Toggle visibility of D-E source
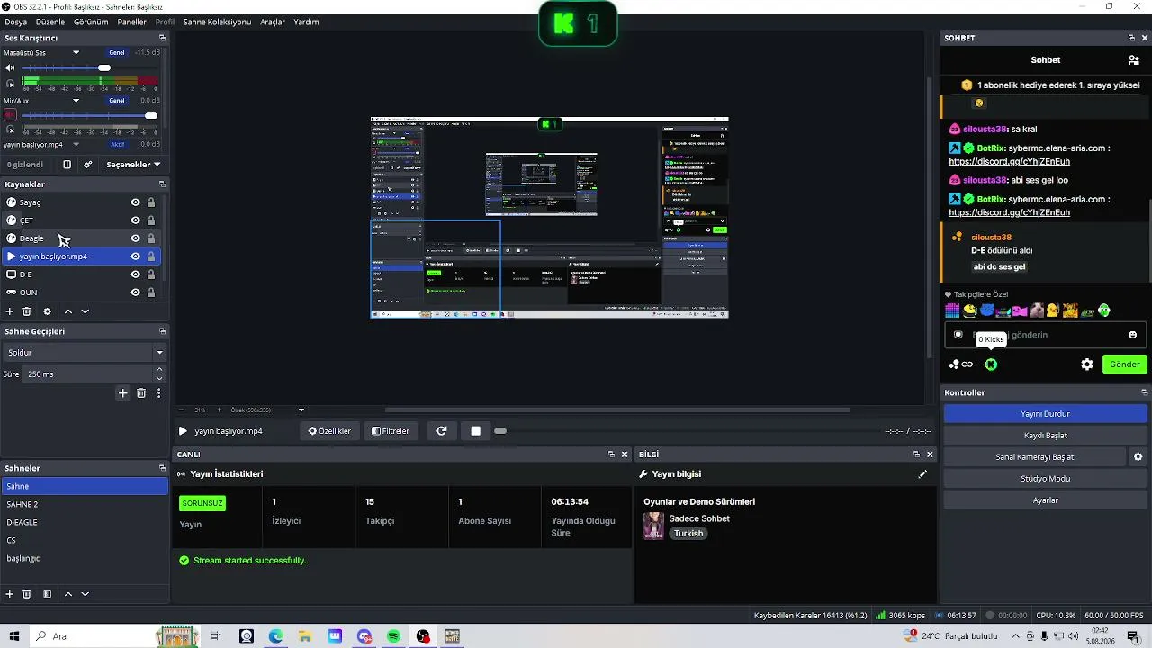The width and height of the screenshot is (1152, 648). pyautogui.click(x=135, y=274)
